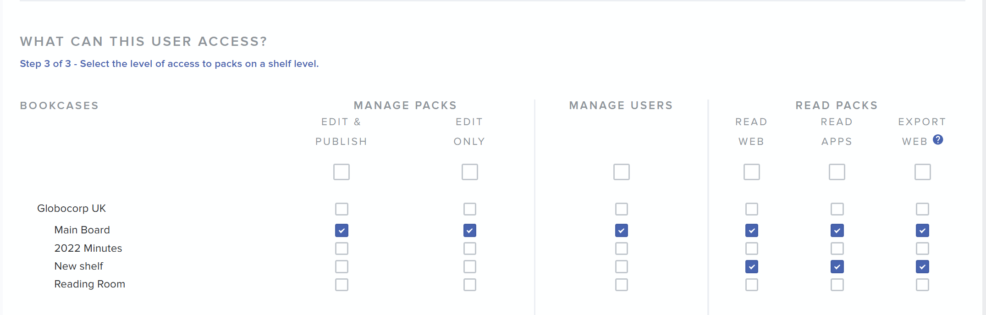Uncheck Read Web for New shelf
Viewport: 986px width, 315px height.
(x=751, y=266)
